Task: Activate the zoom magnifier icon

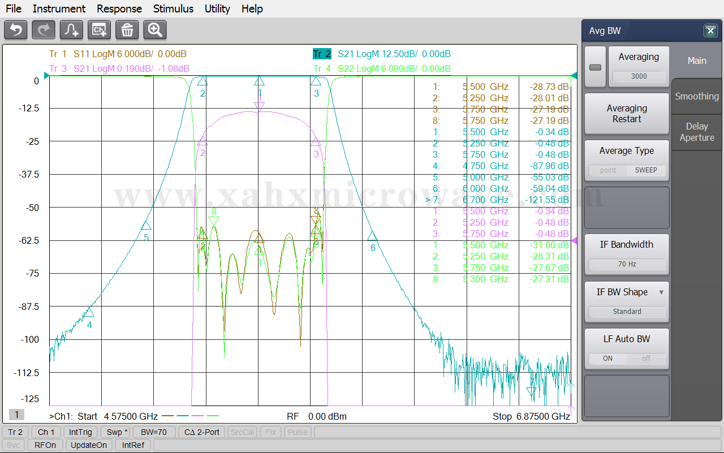Action: (x=155, y=30)
